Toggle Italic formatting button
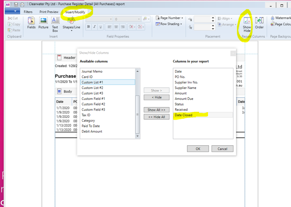This screenshot has width=291, height=207. tap(94, 27)
